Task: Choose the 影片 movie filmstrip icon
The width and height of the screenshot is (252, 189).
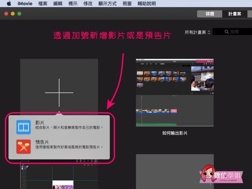Action: (23, 126)
